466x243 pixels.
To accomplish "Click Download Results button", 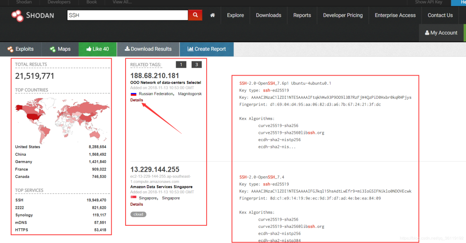I will (x=148, y=49).
